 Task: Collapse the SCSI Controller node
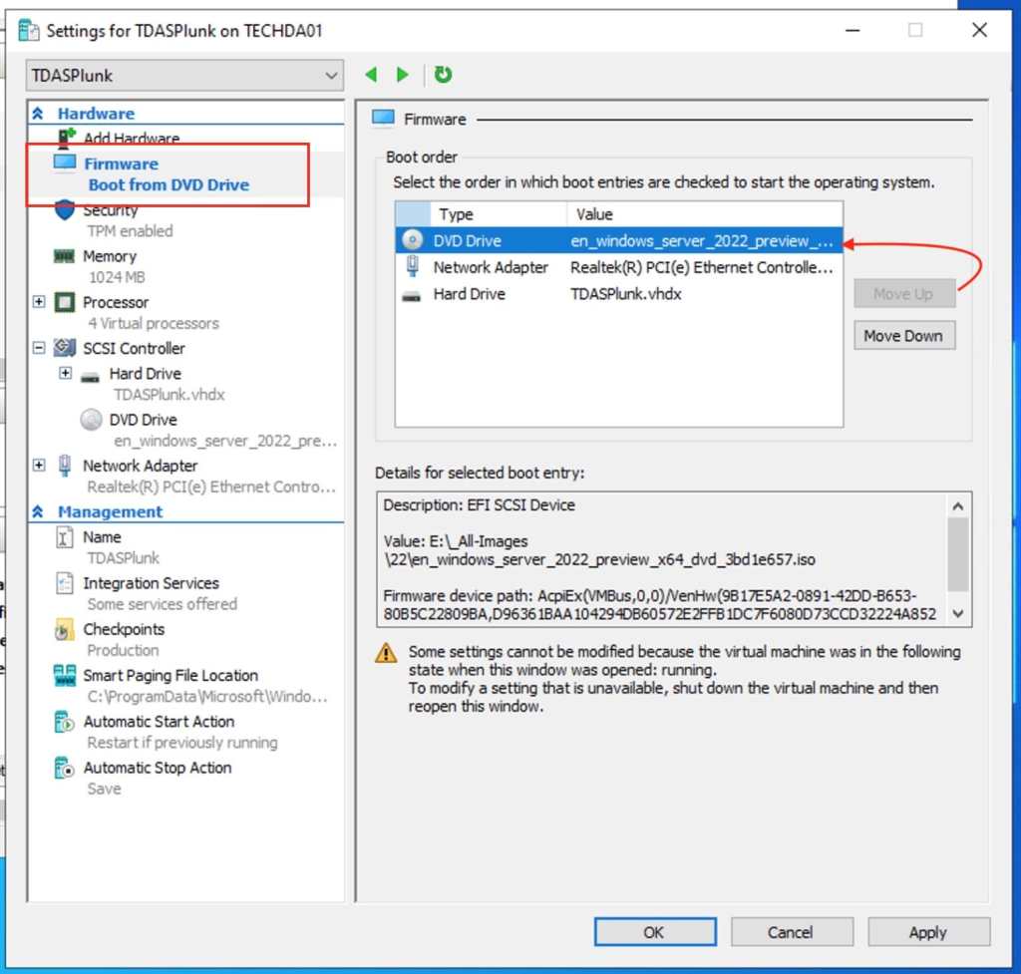click(x=39, y=348)
